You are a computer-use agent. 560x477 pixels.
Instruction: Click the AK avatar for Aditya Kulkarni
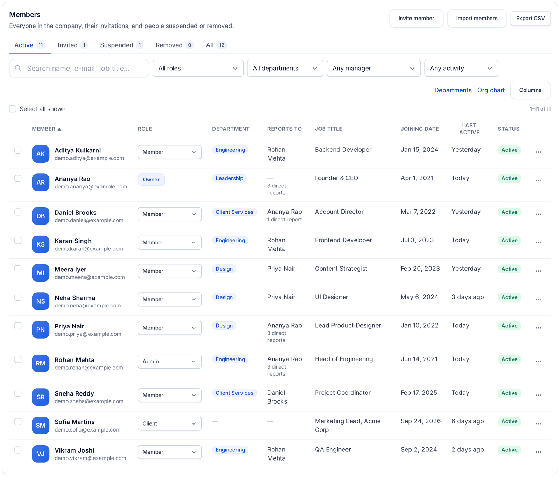(41, 154)
